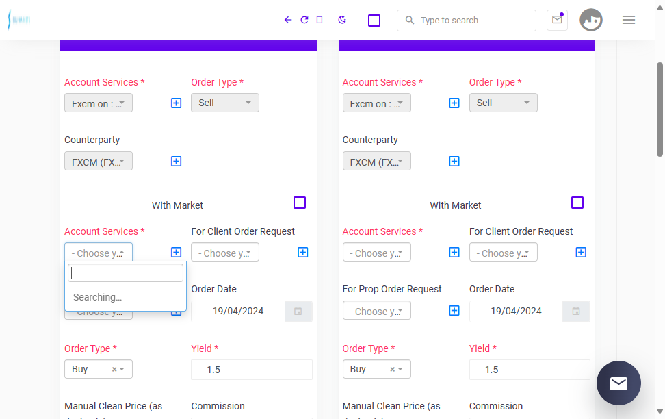Open calendar picker for right Order Date
This screenshot has width=665, height=419.
tap(576, 312)
